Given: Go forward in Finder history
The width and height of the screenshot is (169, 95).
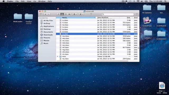Looking at the screenshot, I should coord(49,14).
